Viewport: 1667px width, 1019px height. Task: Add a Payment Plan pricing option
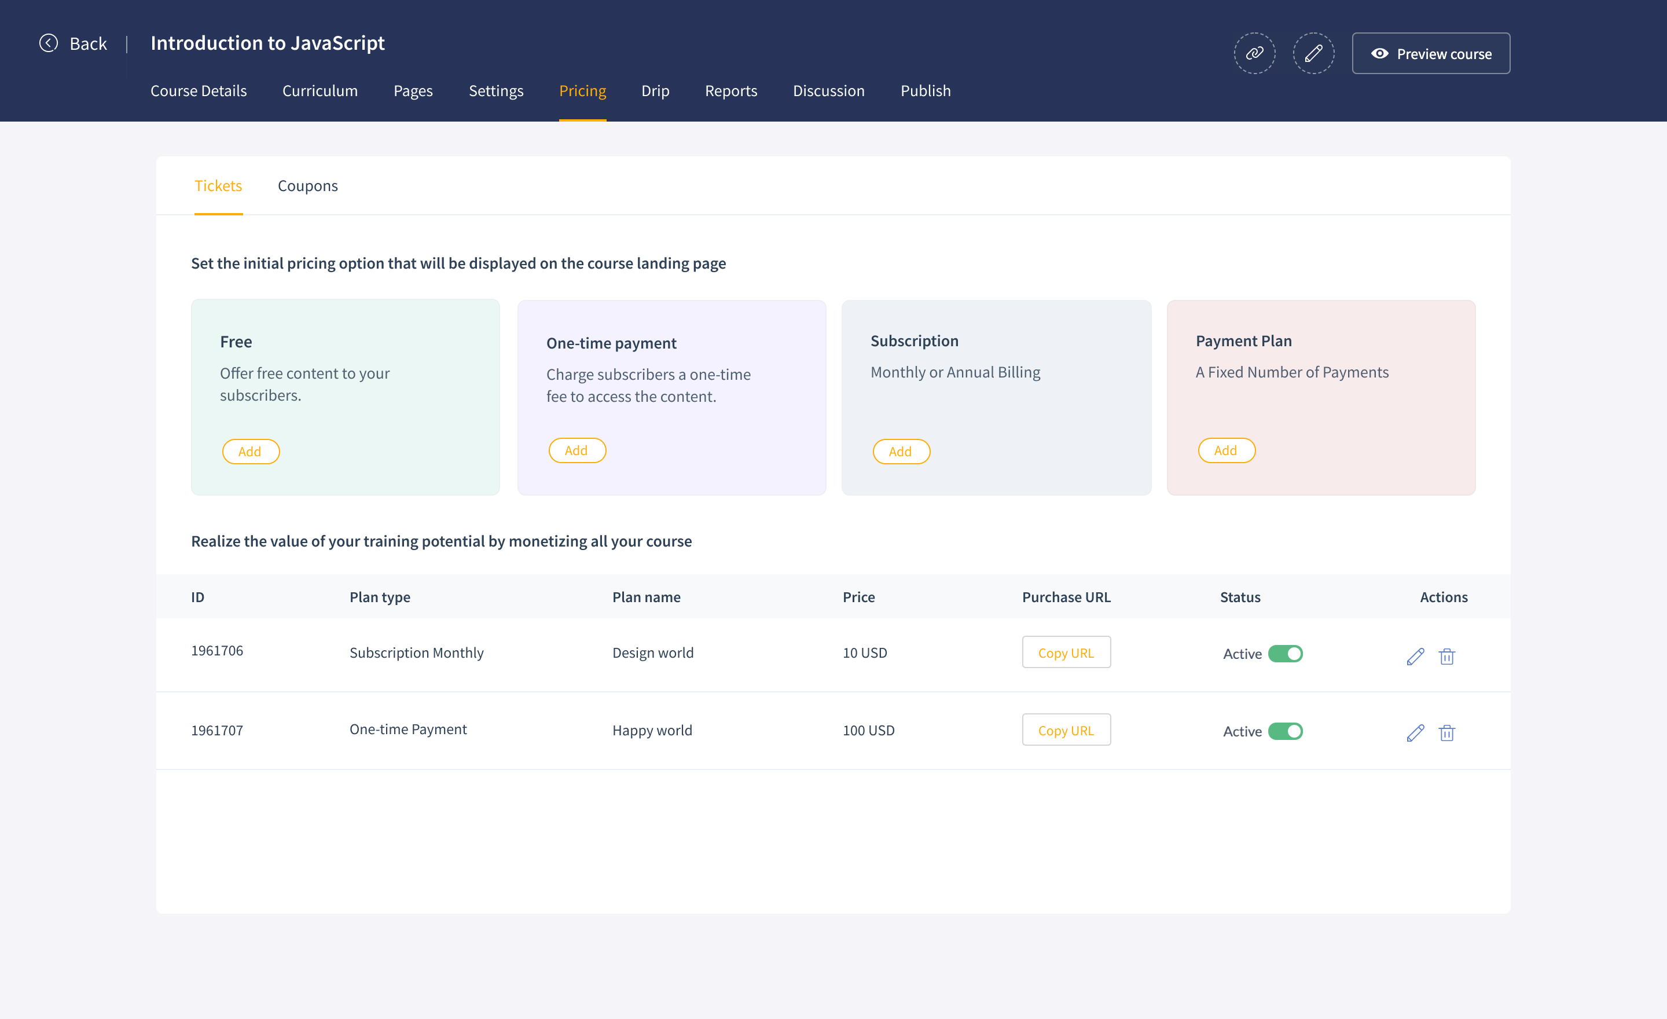[1227, 450]
